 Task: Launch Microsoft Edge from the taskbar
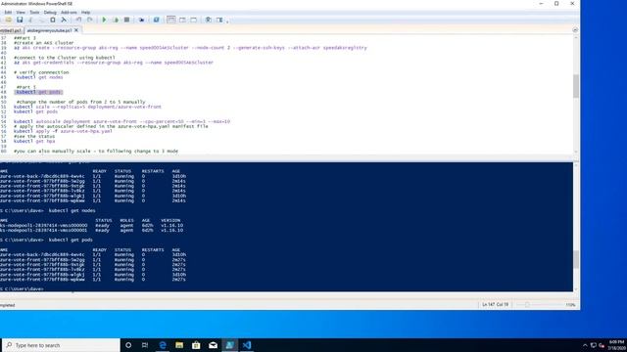163,345
